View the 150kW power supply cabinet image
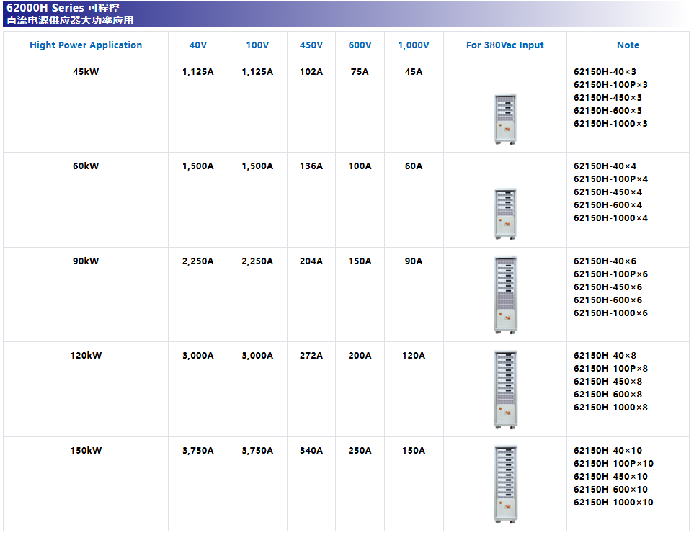 pyautogui.click(x=505, y=484)
